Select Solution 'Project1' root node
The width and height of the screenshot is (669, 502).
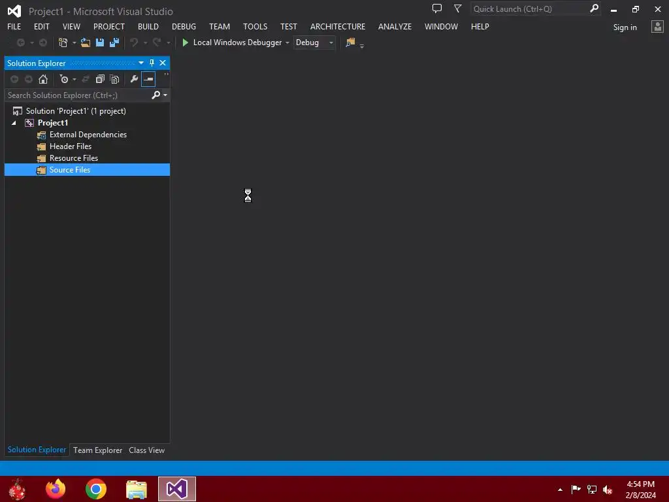click(76, 111)
